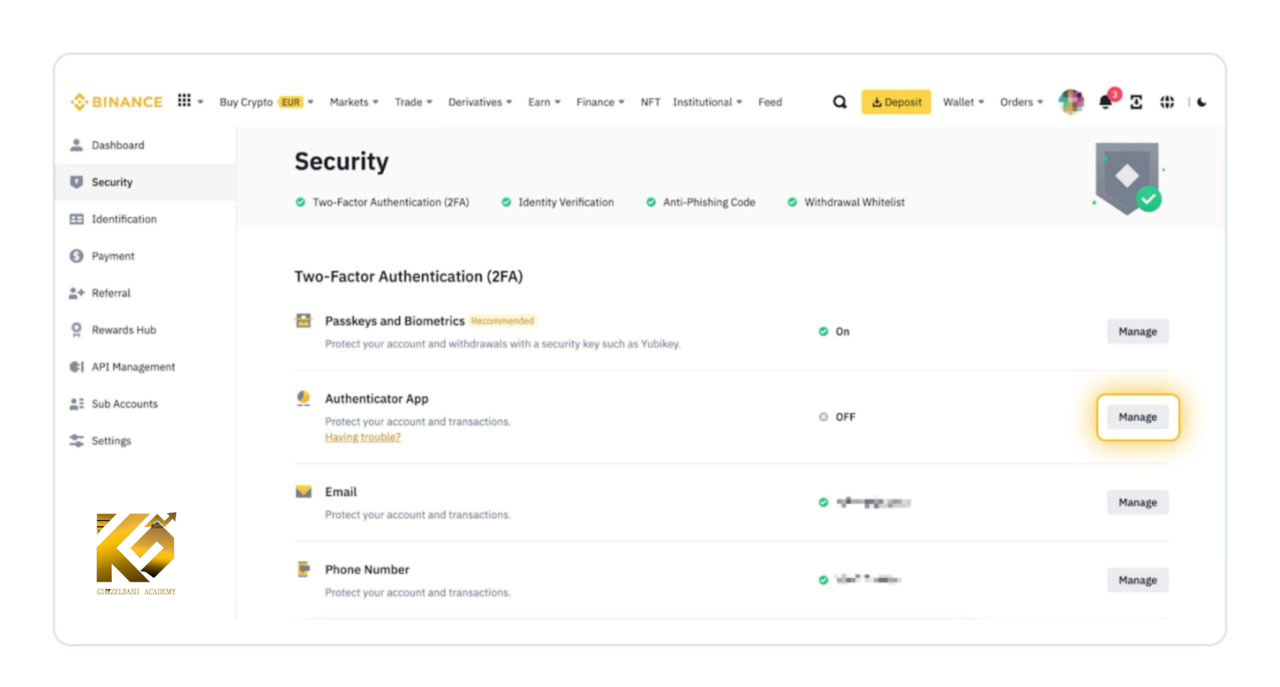Screen dimensions: 1280x687
Task: Manage the Phone Number setting
Action: pyautogui.click(x=1137, y=580)
